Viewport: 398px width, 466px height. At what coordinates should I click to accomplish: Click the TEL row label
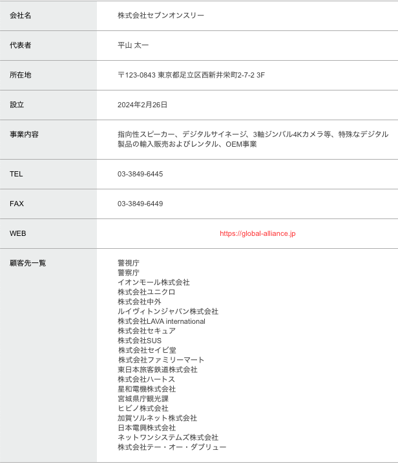pyautogui.click(x=16, y=174)
